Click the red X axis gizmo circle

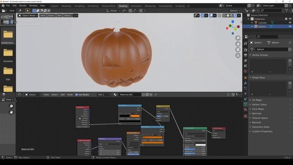click(x=238, y=27)
